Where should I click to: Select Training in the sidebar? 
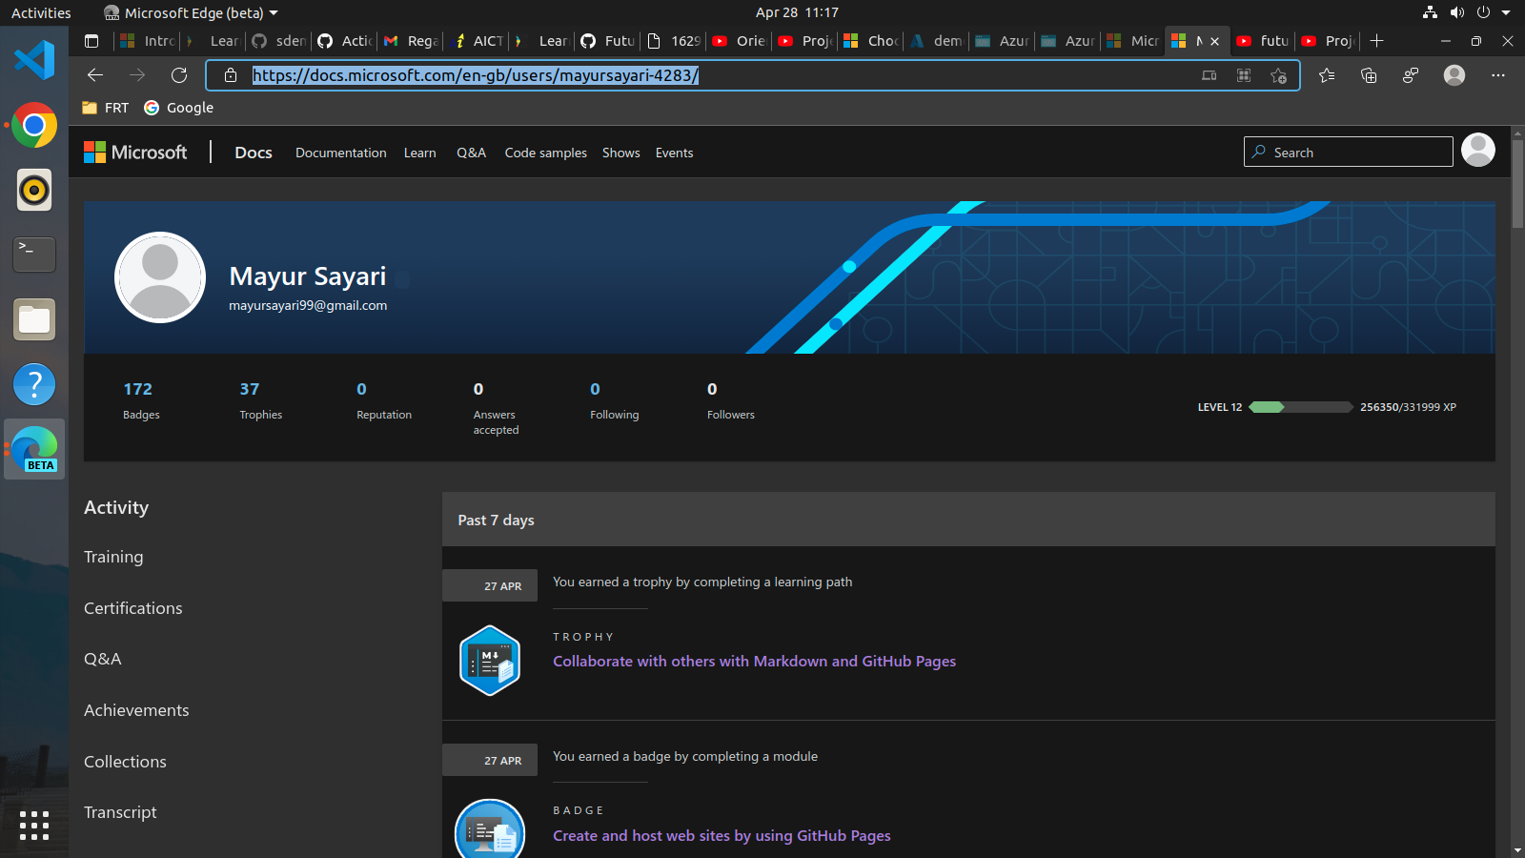[113, 557]
